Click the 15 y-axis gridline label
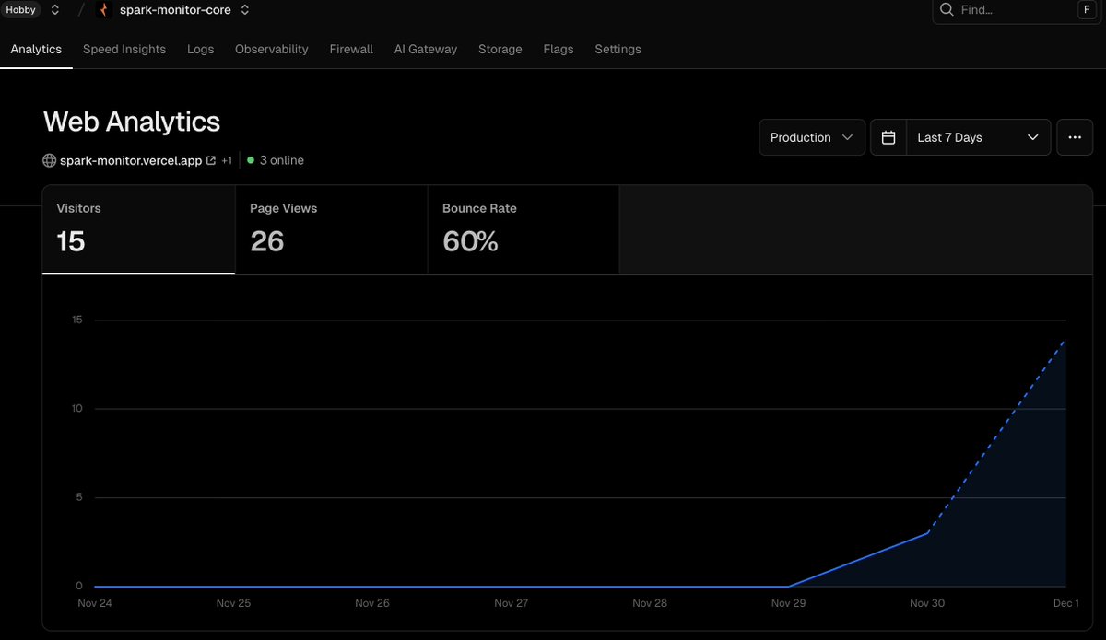1106x640 pixels. click(77, 320)
